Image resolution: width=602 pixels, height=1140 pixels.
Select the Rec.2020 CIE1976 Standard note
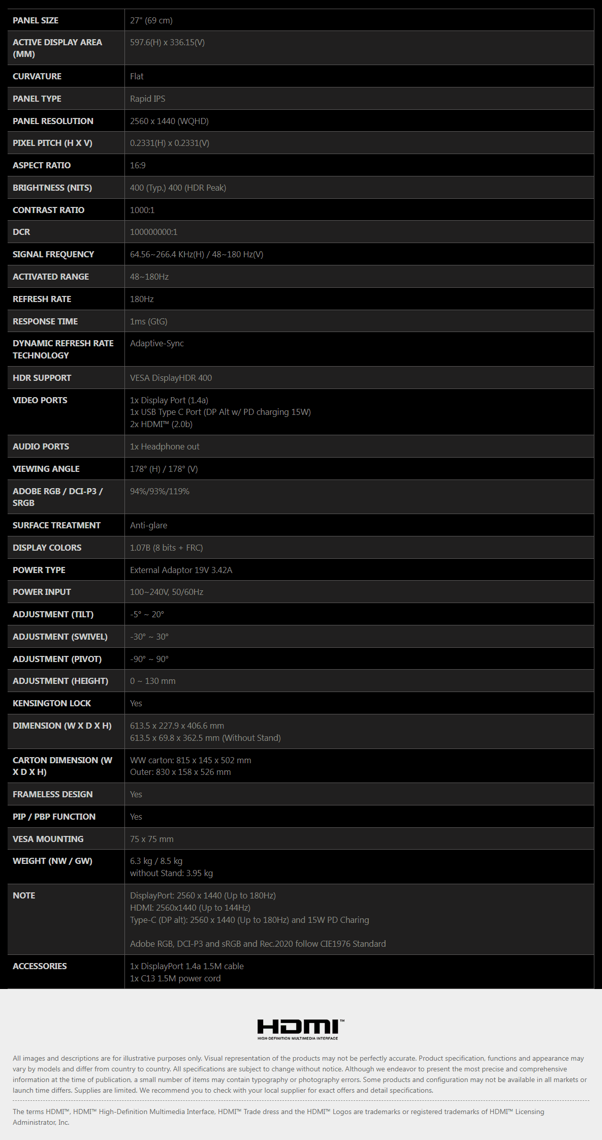click(258, 944)
